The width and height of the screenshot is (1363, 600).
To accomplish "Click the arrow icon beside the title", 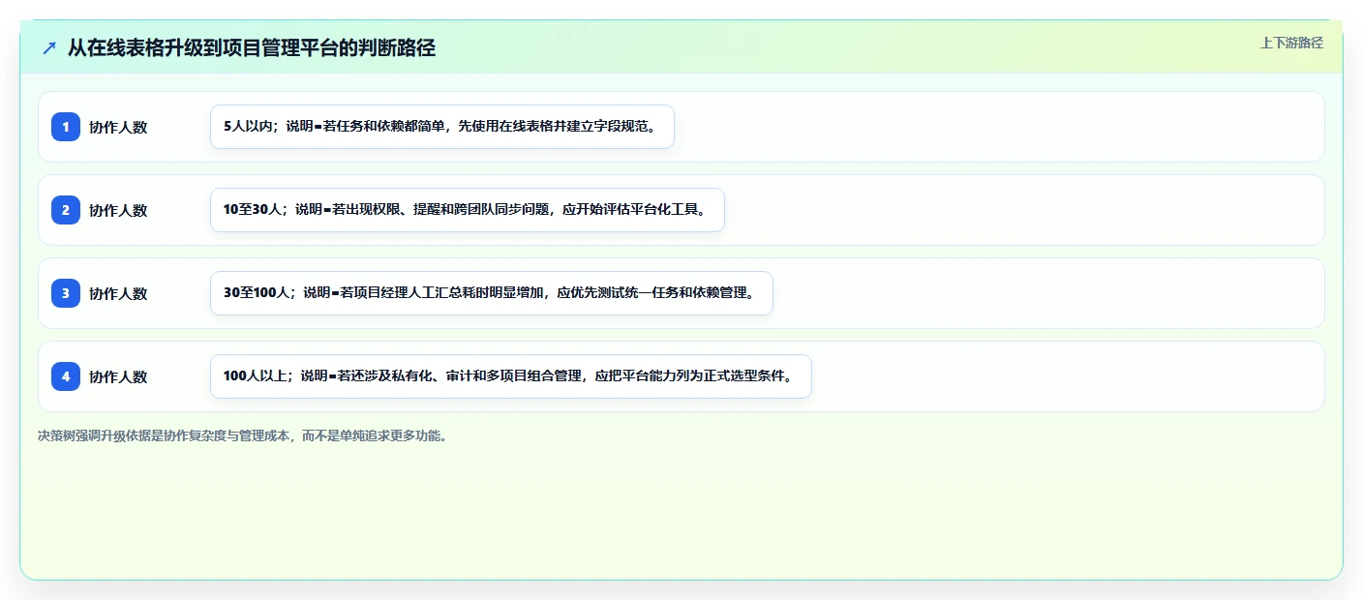I will pyautogui.click(x=49, y=48).
